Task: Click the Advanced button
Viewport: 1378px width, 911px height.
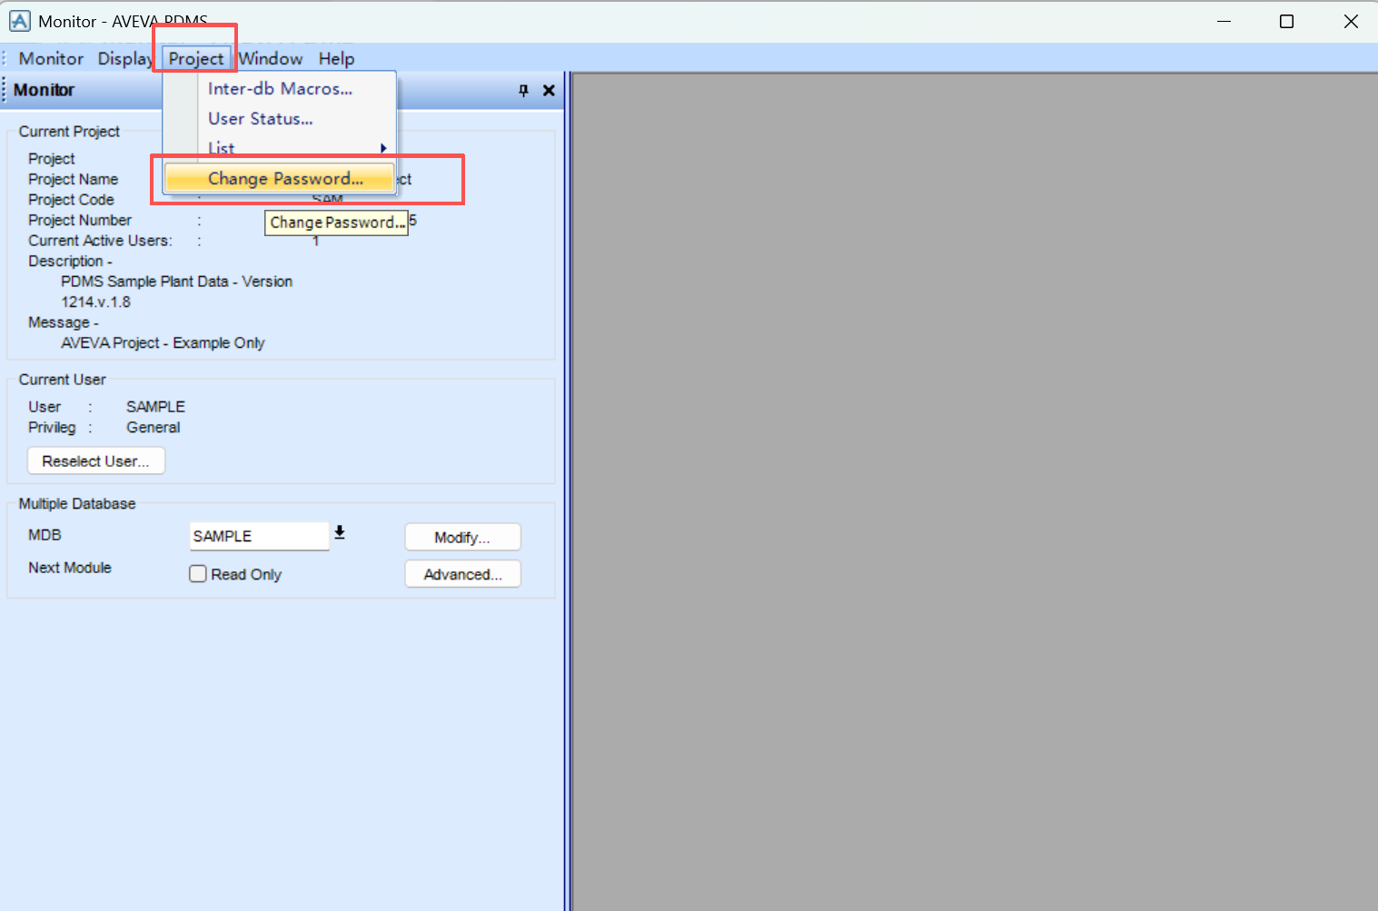Action: pos(462,573)
